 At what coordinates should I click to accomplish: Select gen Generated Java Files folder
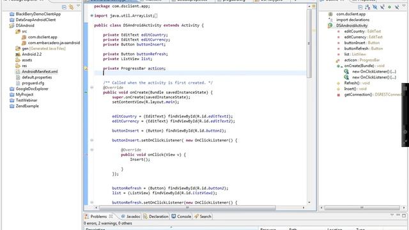coord(43,49)
